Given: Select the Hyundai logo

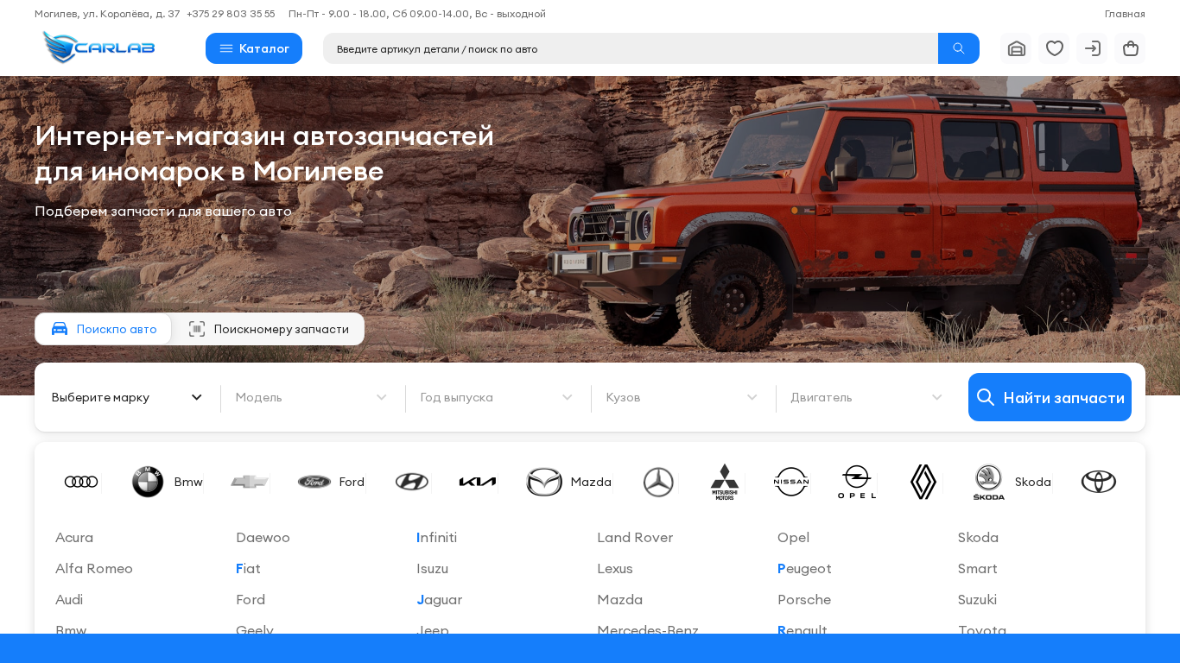Looking at the screenshot, I should (412, 482).
